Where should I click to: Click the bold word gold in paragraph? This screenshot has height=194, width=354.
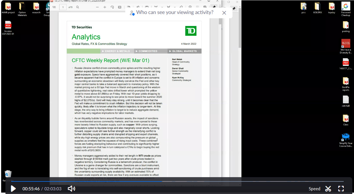(77, 74)
